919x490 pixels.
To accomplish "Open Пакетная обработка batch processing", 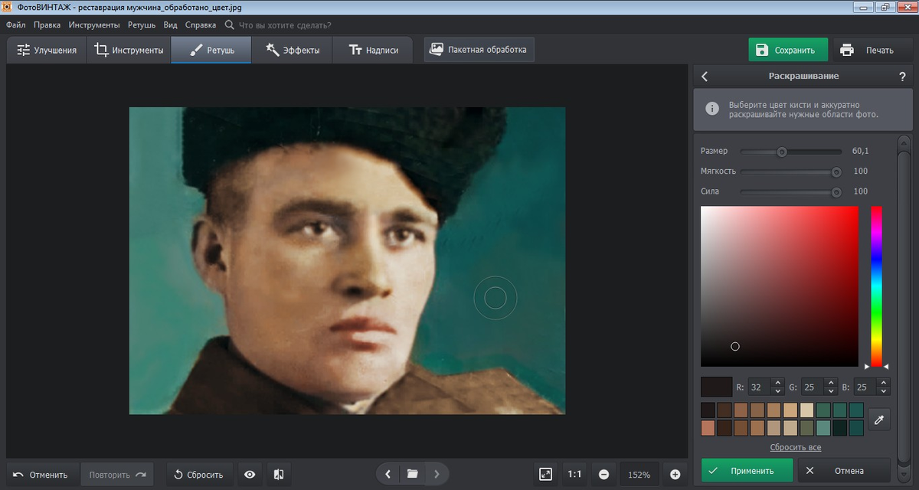I will click(x=479, y=50).
